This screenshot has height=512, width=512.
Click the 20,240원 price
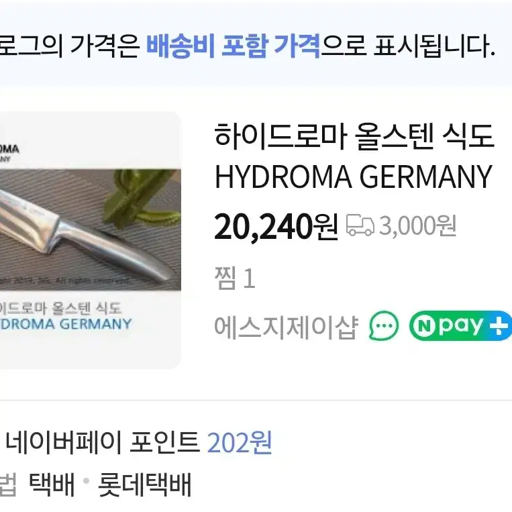pos(276,226)
